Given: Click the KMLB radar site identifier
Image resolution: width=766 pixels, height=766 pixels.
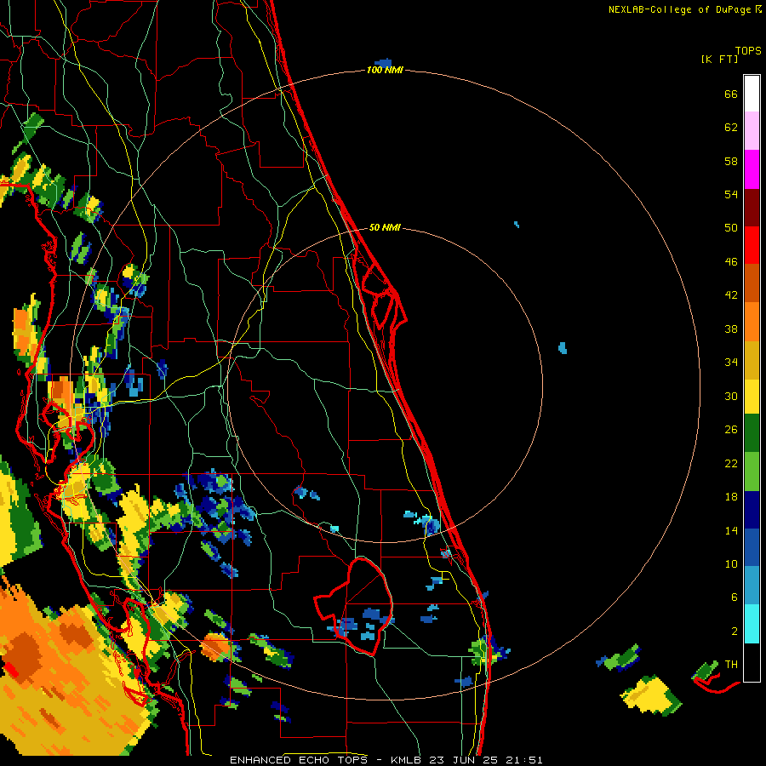Looking at the screenshot, I should pos(406,760).
